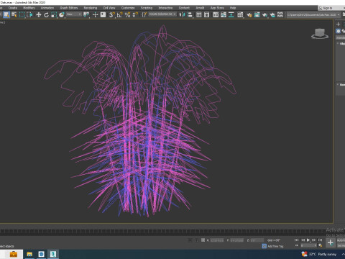This screenshot has height=259, width=345.
Task: Click the X coordinate field
Action: coord(217,240)
